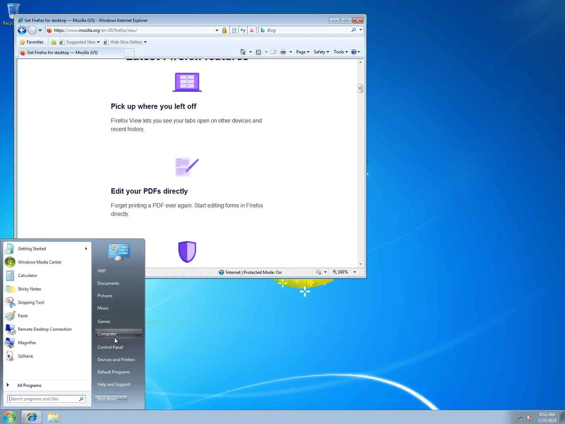The width and height of the screenshot is (565, 424).
Task: Open the Page menu
Action: [303, 52]
